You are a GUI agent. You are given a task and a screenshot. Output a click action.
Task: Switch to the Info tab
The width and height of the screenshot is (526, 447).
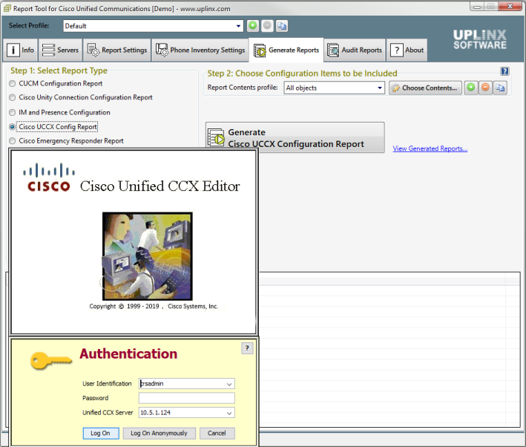[x=21, y=50]
